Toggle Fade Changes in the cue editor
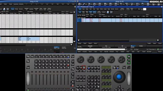Viewport: 163px width, 91px height. [x=99, y=12]
